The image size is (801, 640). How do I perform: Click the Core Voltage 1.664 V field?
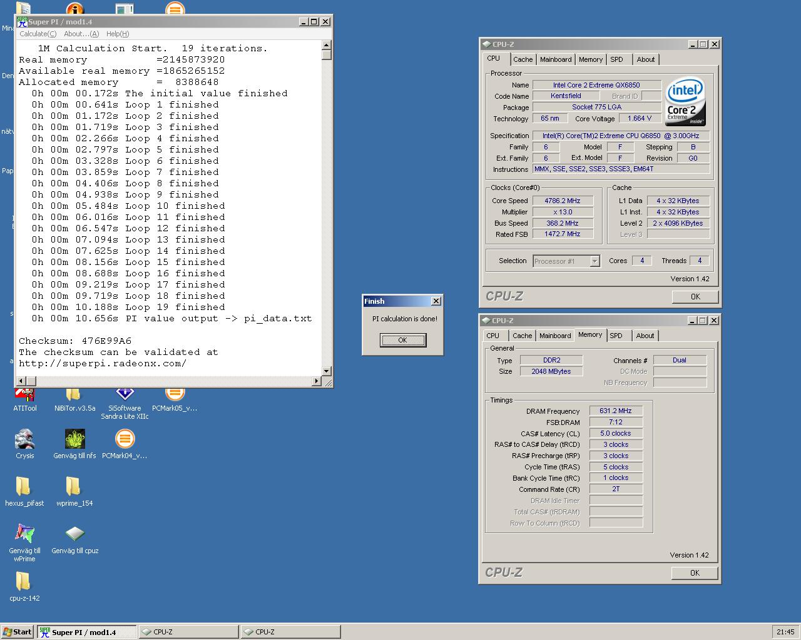coord(640,118)
